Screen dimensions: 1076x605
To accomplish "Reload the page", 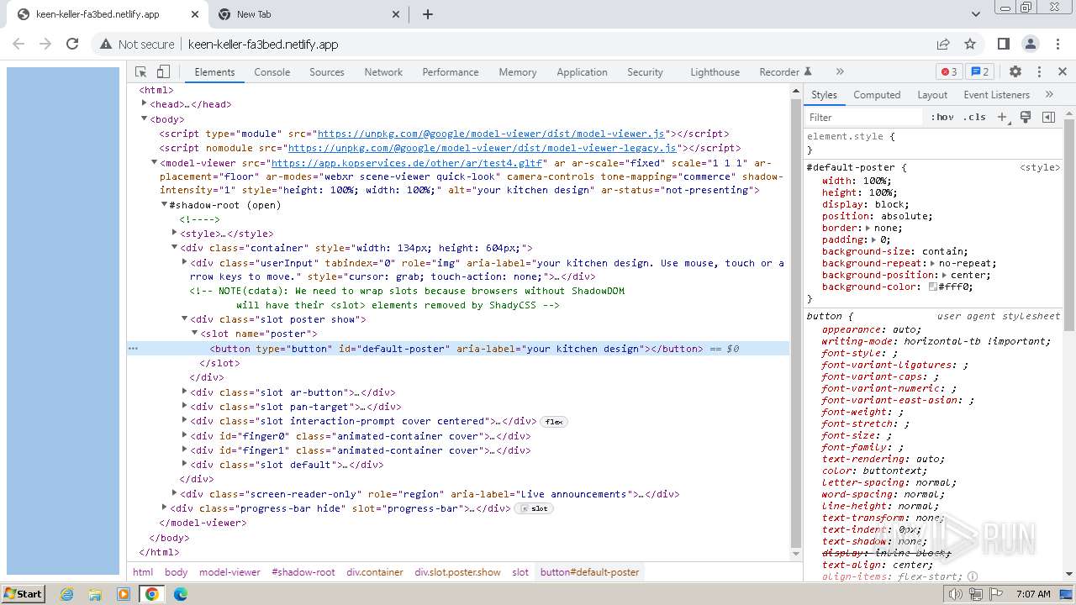I will (72, 44).
